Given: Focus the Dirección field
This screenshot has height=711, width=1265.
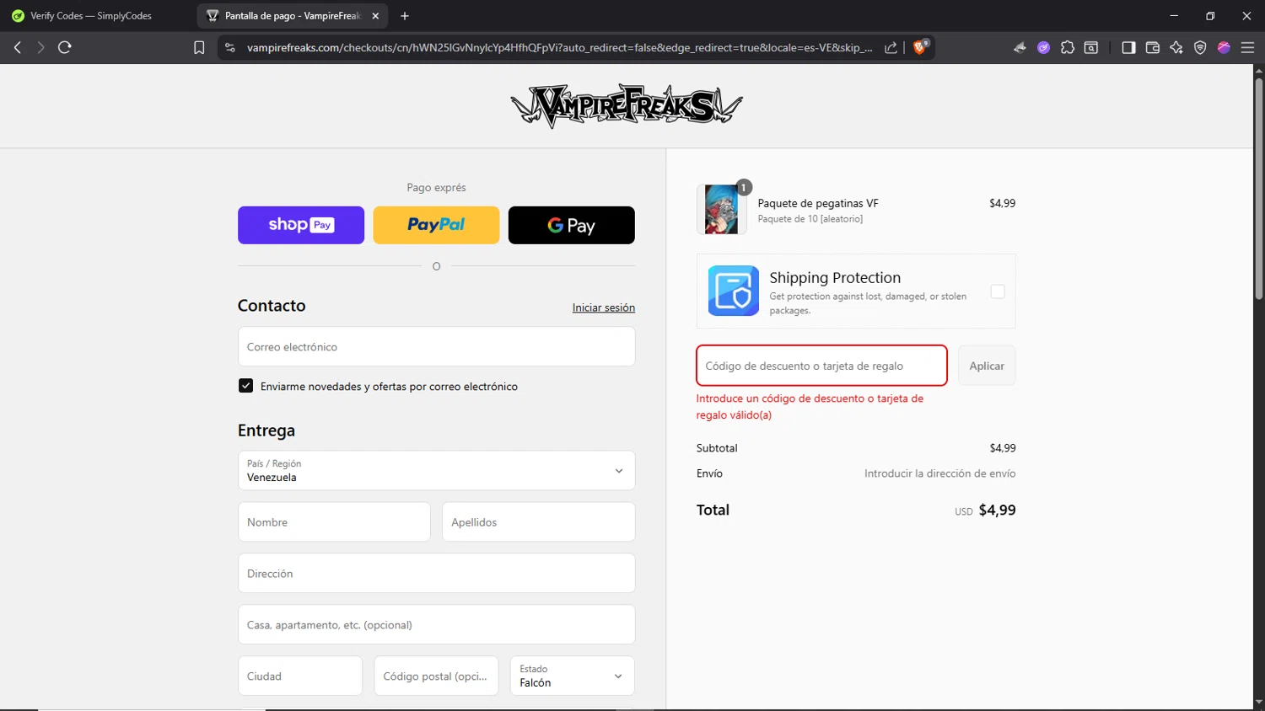Looking at the screenshot, I should point(436,573).
